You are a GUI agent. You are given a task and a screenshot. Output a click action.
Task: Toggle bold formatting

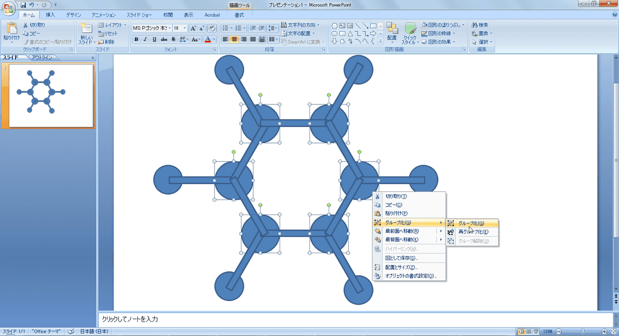coord(136,39)
